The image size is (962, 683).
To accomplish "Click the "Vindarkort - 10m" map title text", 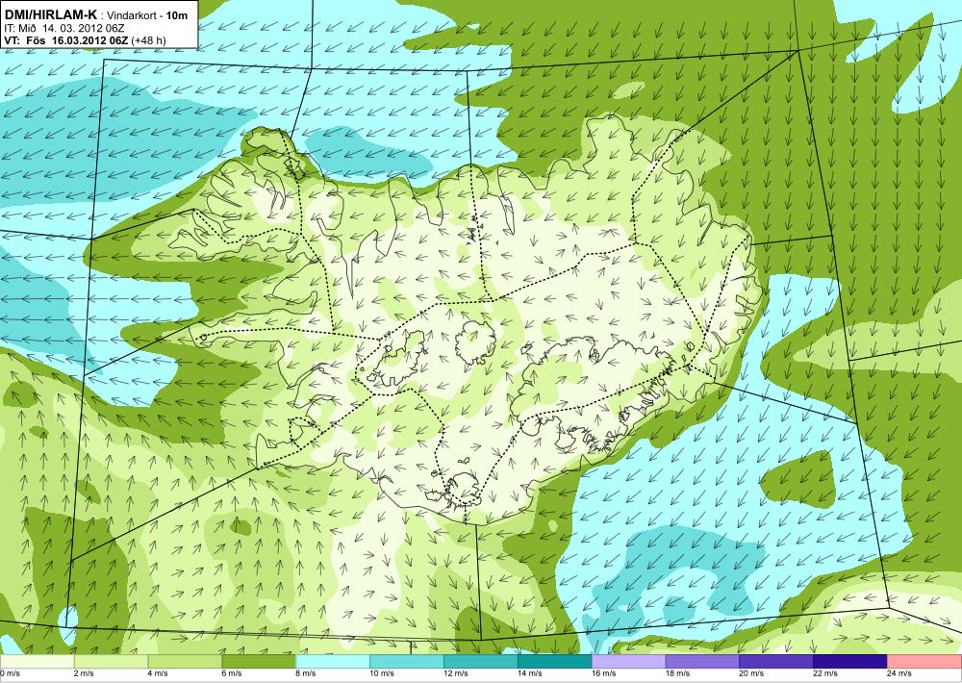I will click(x=147, y=16).
